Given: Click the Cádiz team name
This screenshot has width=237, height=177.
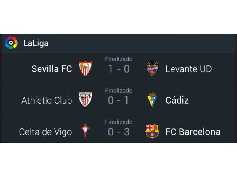Looking at the screenshot, I should pyautogui.click(x=177, y=100).
